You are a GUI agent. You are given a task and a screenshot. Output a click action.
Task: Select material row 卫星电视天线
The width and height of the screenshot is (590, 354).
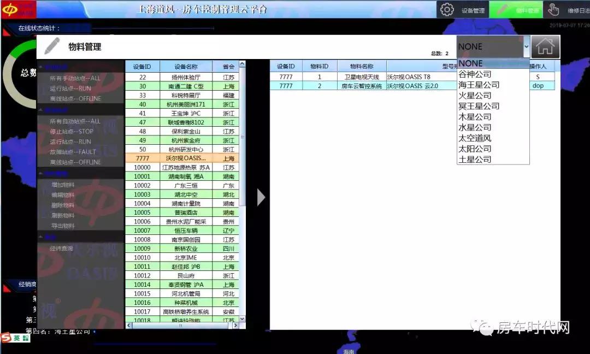[412, 76]
